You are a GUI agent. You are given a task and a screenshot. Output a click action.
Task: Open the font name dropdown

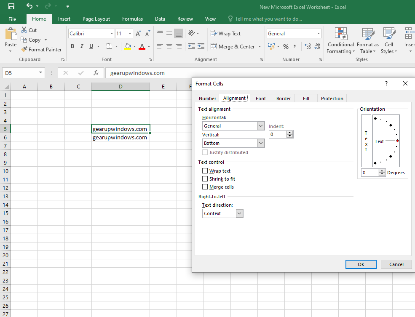click(x=112, y=34)
